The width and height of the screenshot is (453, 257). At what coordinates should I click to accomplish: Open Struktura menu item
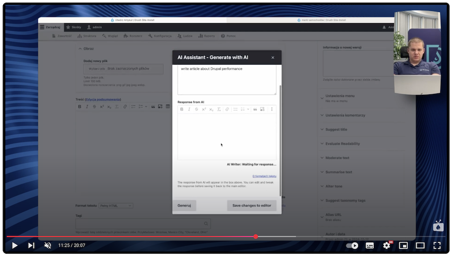click(87, 36)
